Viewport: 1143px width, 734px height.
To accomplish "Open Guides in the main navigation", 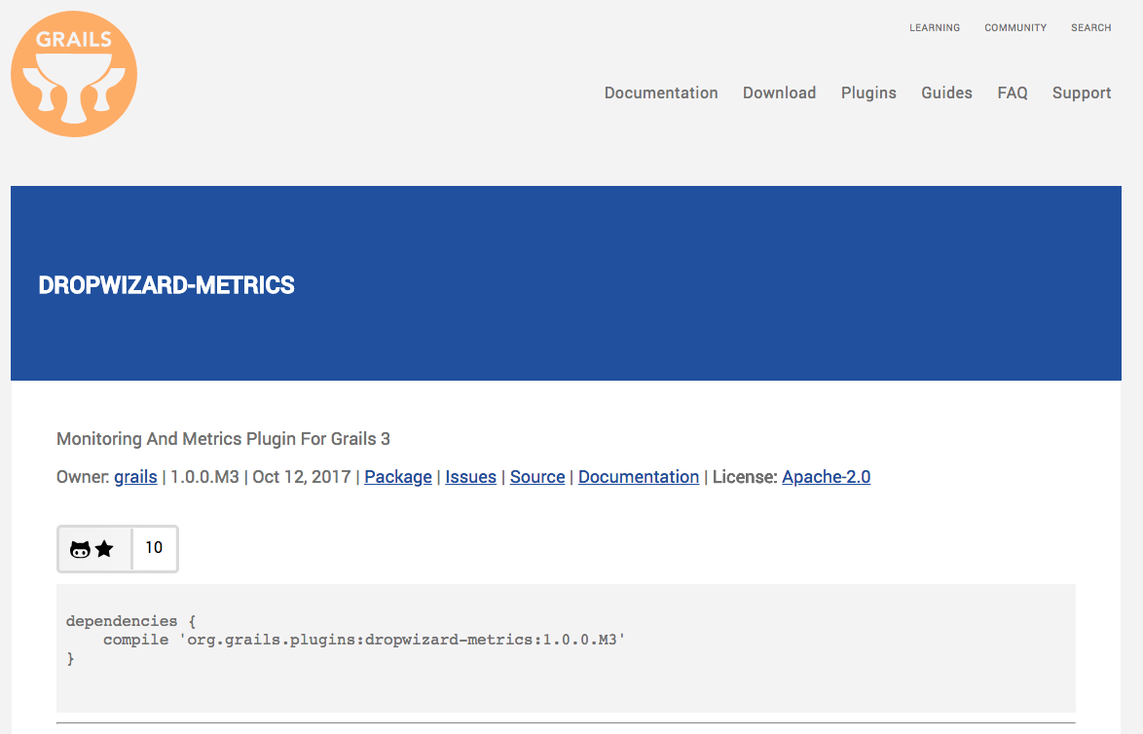I will 947,93.
